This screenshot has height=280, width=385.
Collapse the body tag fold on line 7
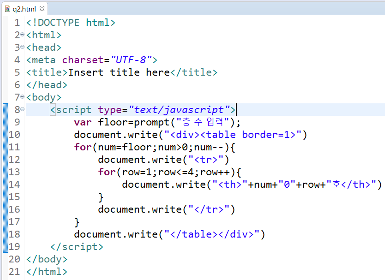pyautogui.click(x=22, y=97)
